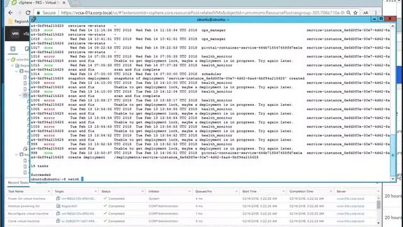Open Status column filter dropdown

142,192
